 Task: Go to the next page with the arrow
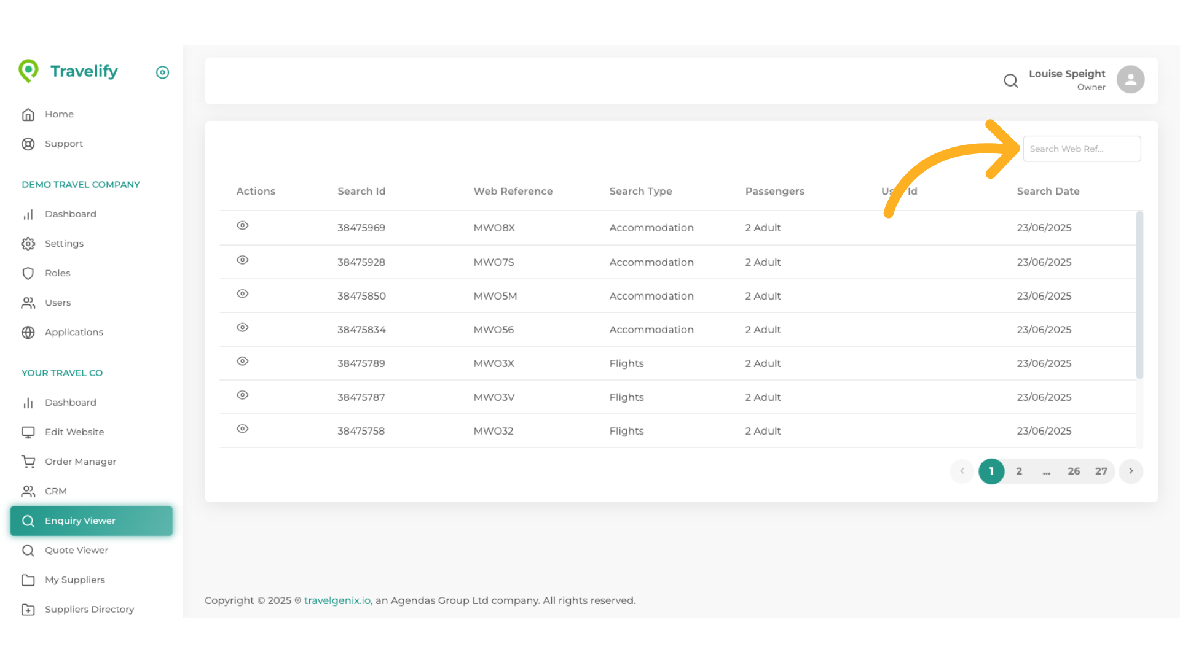[1131, 471]
